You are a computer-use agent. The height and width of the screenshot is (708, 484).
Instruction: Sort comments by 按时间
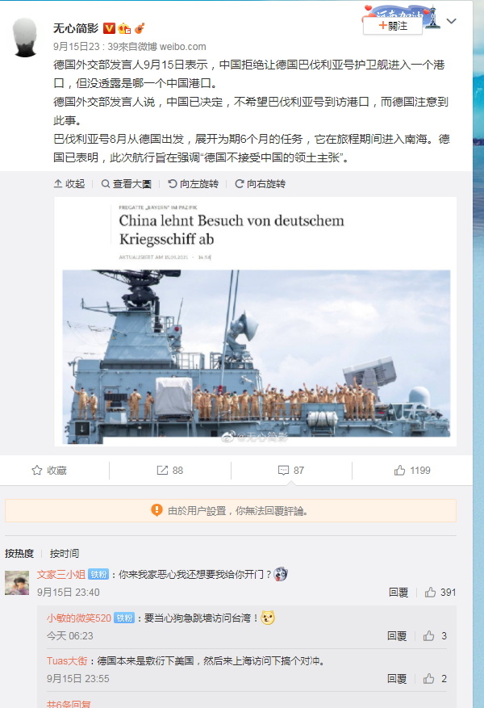[64, 553]
